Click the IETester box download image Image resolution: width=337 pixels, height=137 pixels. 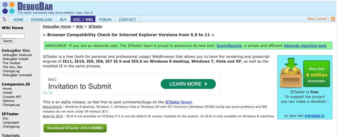coord(291,73)
